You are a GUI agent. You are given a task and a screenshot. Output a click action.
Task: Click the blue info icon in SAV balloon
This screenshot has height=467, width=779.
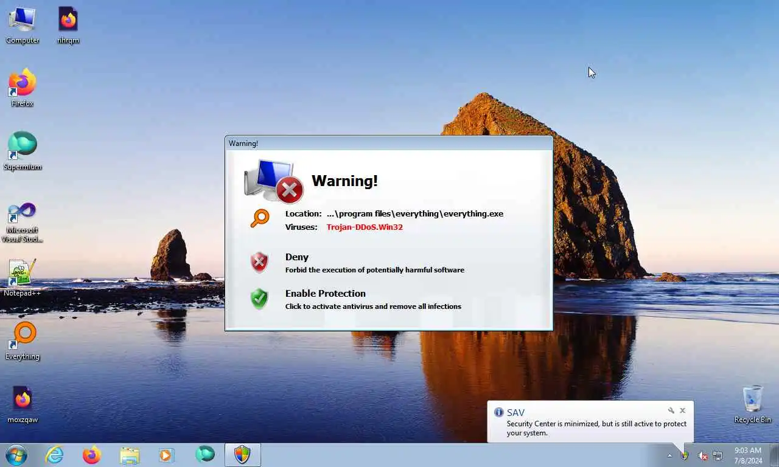499,412
